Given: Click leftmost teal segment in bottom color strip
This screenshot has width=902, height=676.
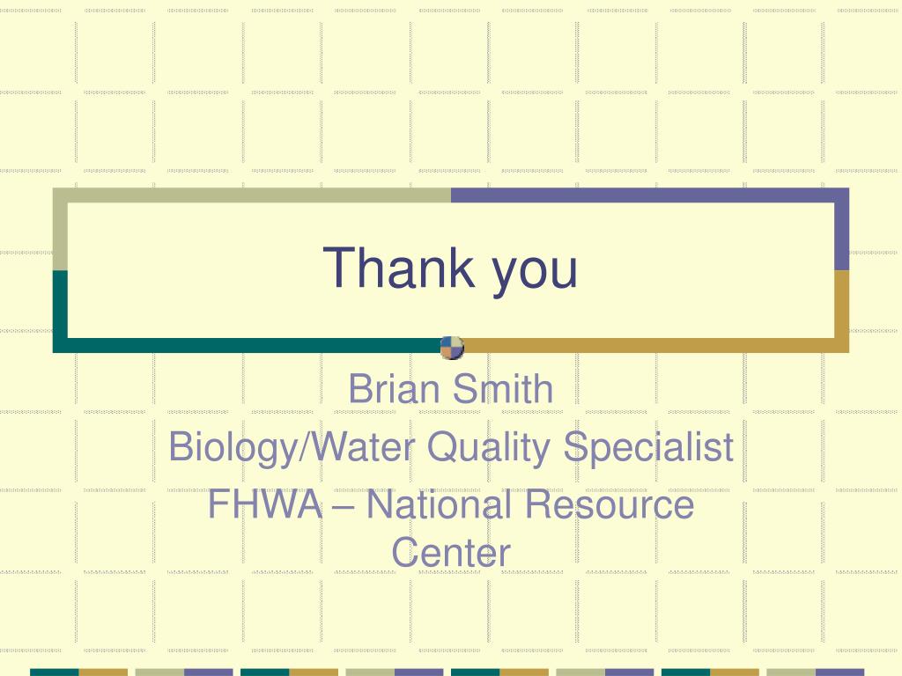Looking at the screenshot, I should tap(54, 672).
